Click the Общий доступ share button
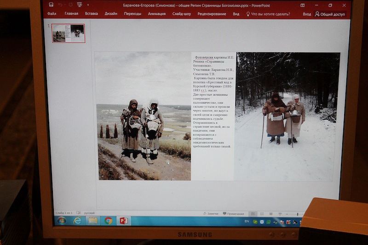This screenshot has width=368, height=245. 330,14
